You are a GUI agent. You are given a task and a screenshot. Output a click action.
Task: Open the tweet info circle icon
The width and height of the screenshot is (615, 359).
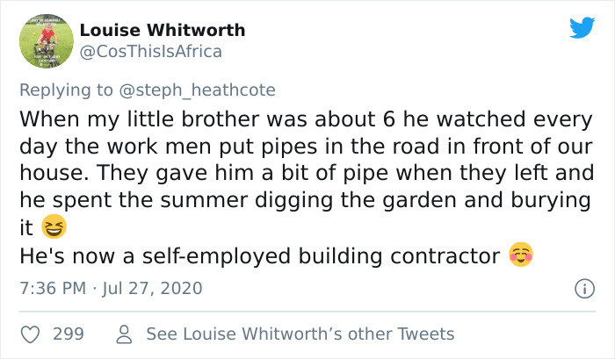tap(581, 288)
